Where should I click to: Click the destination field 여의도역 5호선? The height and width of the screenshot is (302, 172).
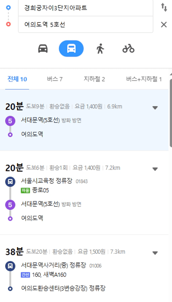pos(85,25)
